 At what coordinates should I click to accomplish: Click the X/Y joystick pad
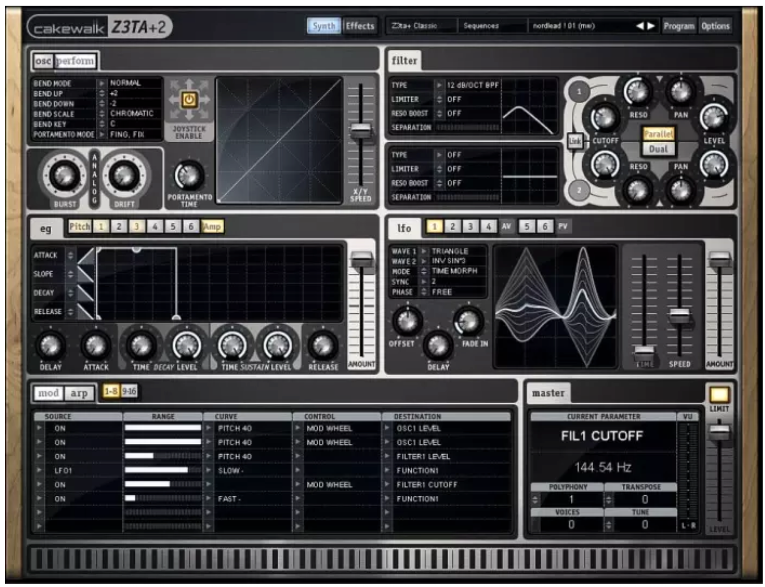point(279,141)
